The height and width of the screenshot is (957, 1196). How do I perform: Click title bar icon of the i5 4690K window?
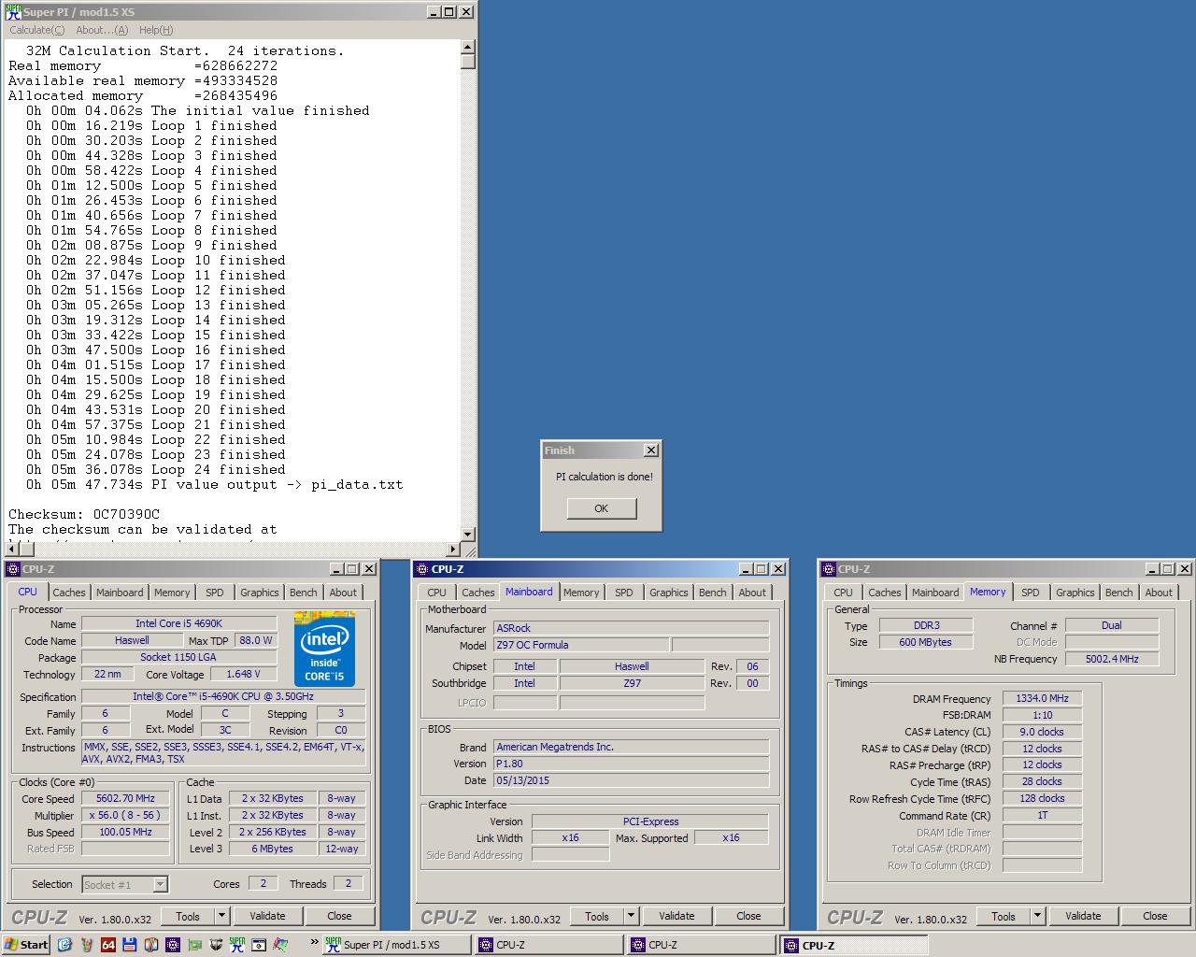13,569
